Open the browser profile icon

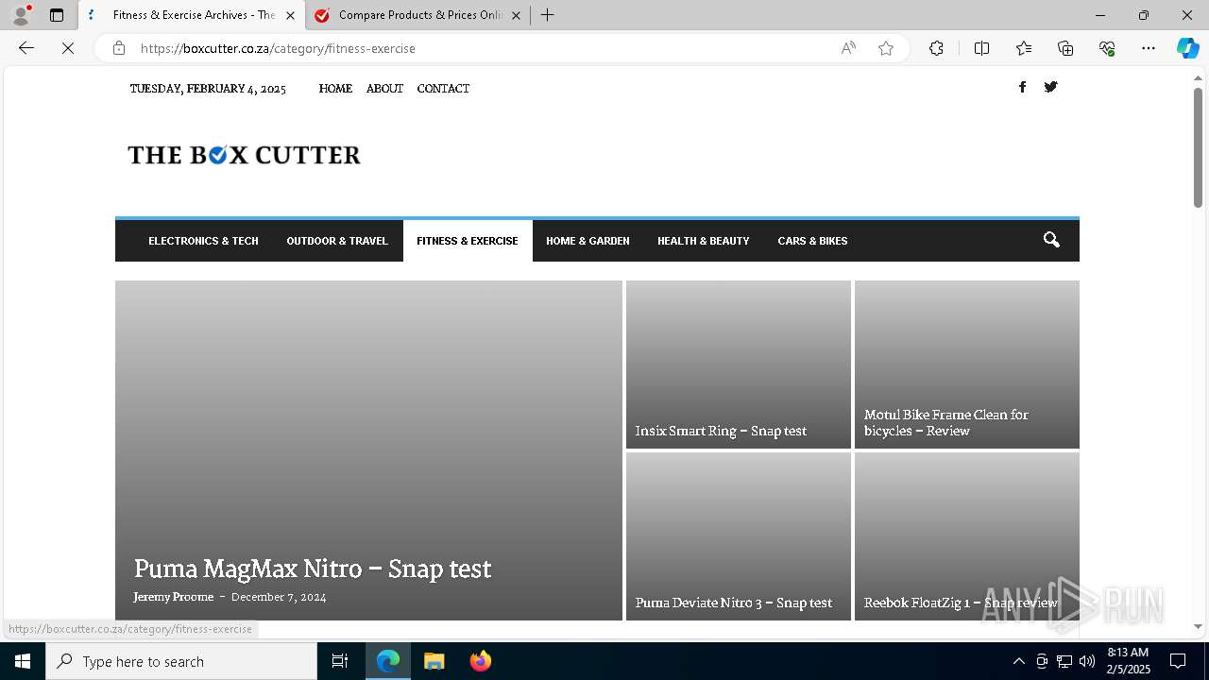click(x=20, y=15)
